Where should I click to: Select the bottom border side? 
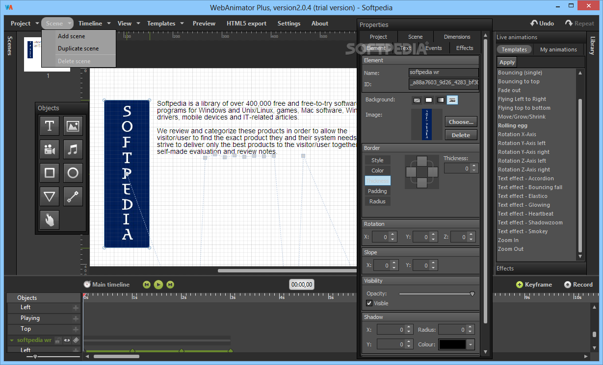tap(422, 183)
